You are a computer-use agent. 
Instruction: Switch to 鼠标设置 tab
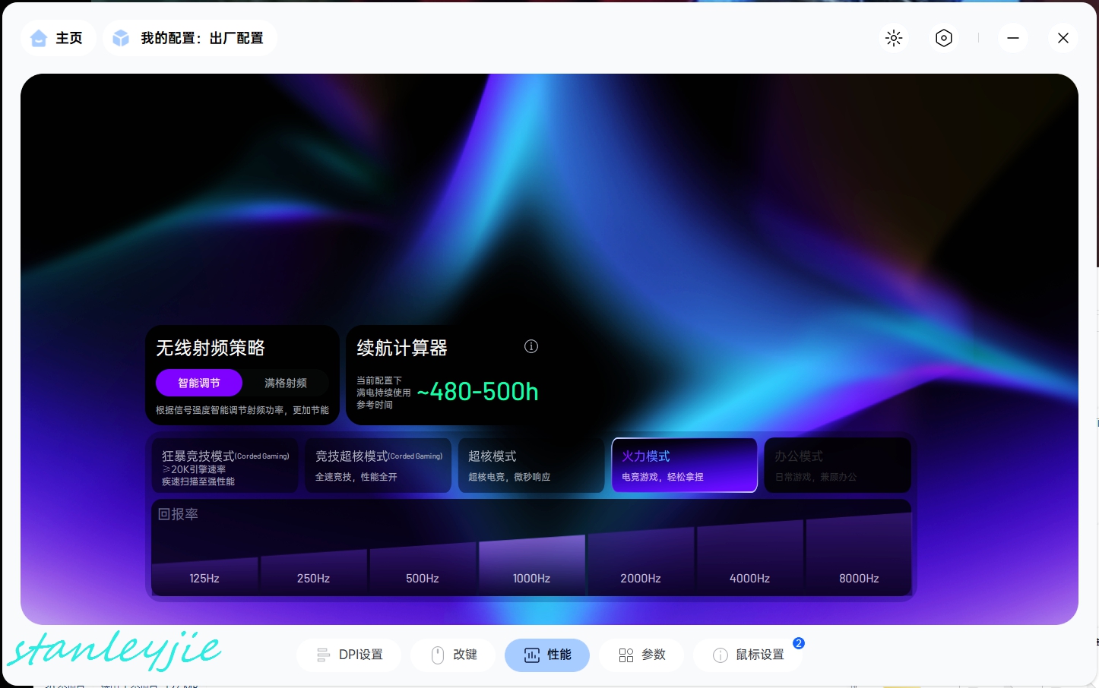(x=748, y=655)
